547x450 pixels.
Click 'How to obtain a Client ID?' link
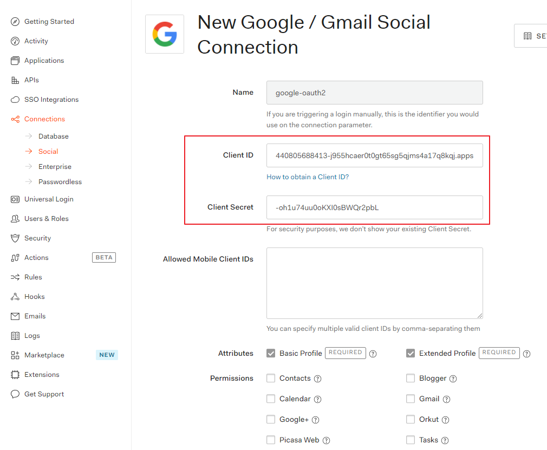(308, 177)
